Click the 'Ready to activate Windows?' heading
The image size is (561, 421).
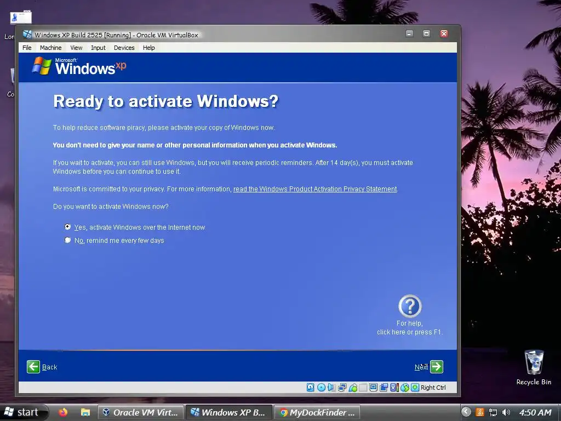click(x=165, y=101)
